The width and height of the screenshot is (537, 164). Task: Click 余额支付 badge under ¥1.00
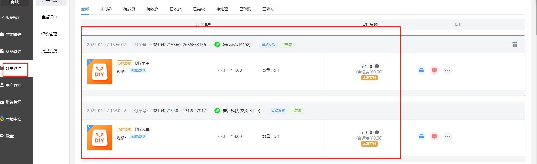[x=369, y=78]
